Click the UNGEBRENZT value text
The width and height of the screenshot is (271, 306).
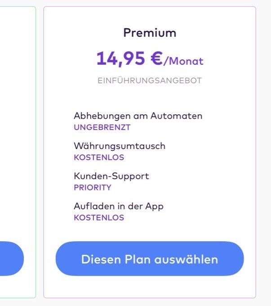(x=102, y=127)
